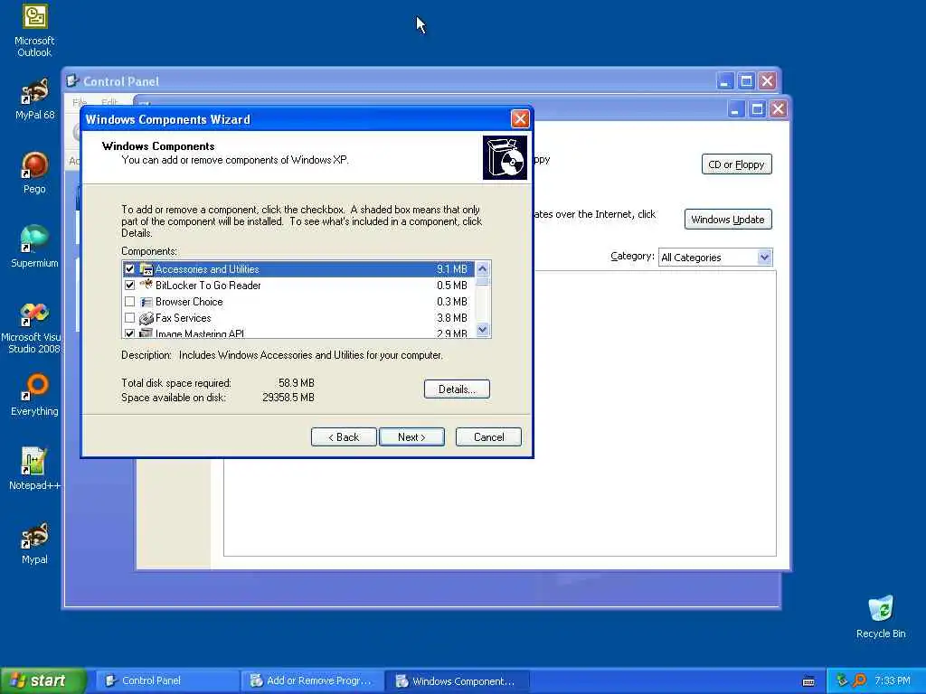Open Edit menu in Control Panel
The width and height of the screenshot is (926, 694).
[x=109, y=102]
